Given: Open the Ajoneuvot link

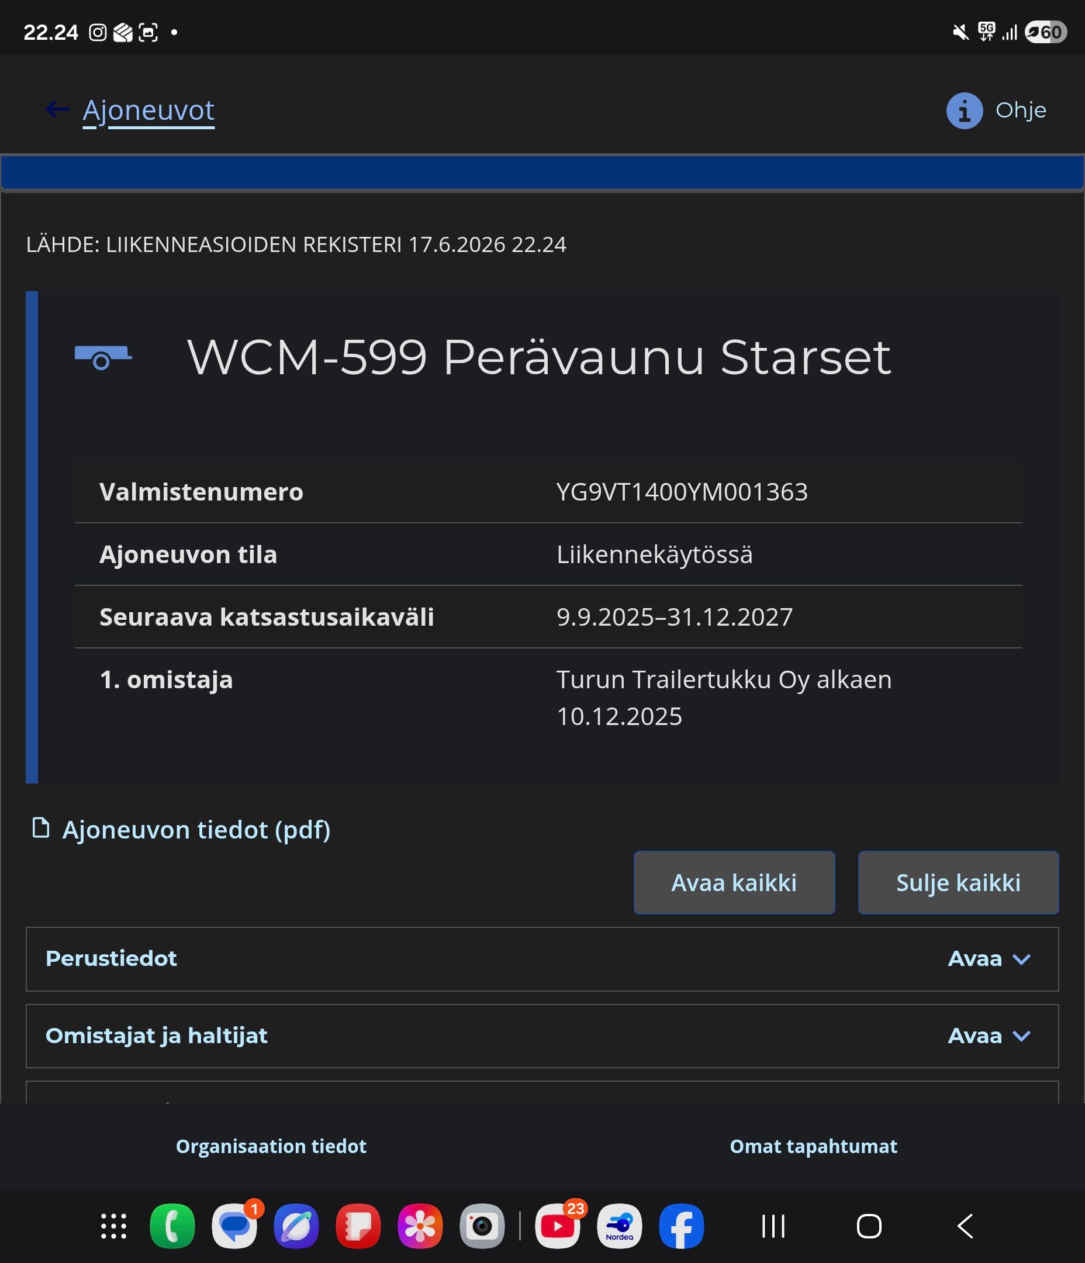Looking at the screenshot, I should 148,111.
